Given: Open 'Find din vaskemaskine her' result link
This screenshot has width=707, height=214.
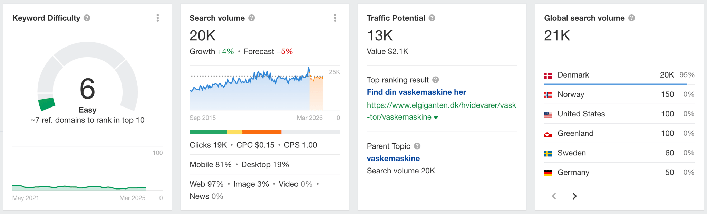Looking at the screenshot, I should click(416, 92).
